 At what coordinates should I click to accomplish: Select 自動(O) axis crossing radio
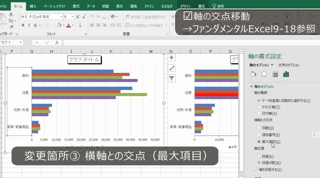click(259, 128)
